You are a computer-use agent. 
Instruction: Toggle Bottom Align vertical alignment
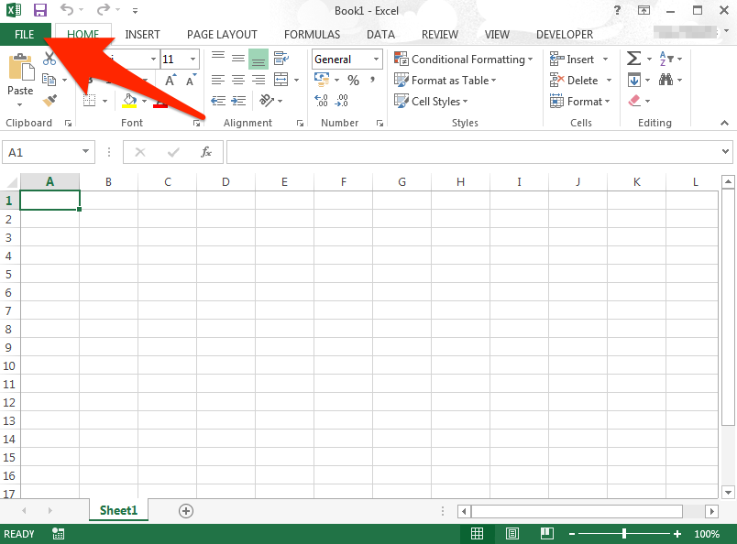tap(258, 59)
